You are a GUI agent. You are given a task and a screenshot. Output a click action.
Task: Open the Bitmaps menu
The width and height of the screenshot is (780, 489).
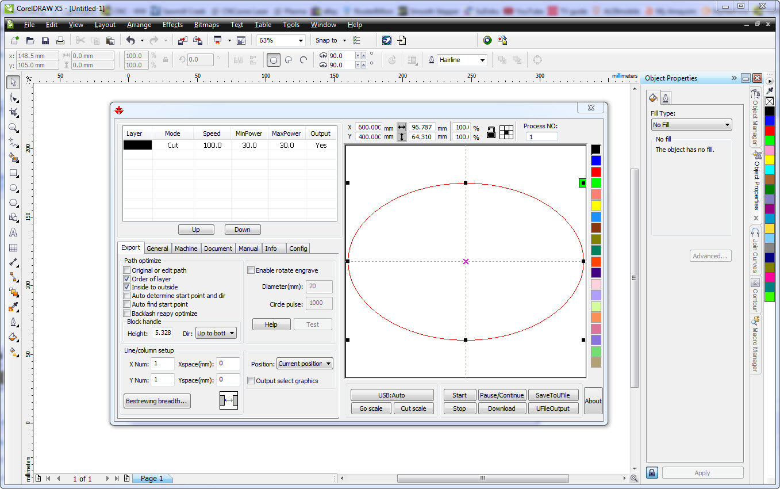(x=206, y=25)
